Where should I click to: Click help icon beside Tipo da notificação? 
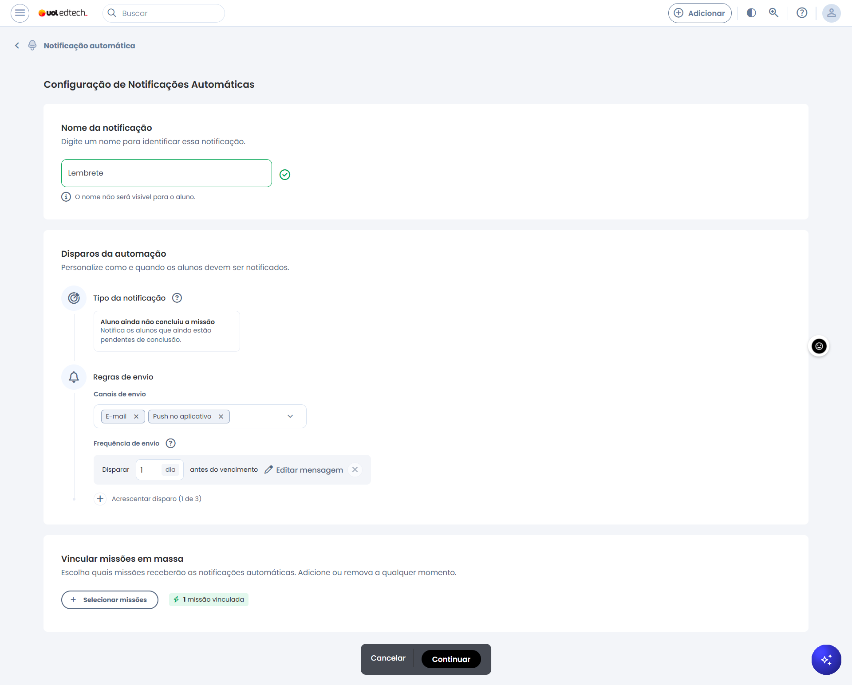pyautogui.click(x=177, y=298)
